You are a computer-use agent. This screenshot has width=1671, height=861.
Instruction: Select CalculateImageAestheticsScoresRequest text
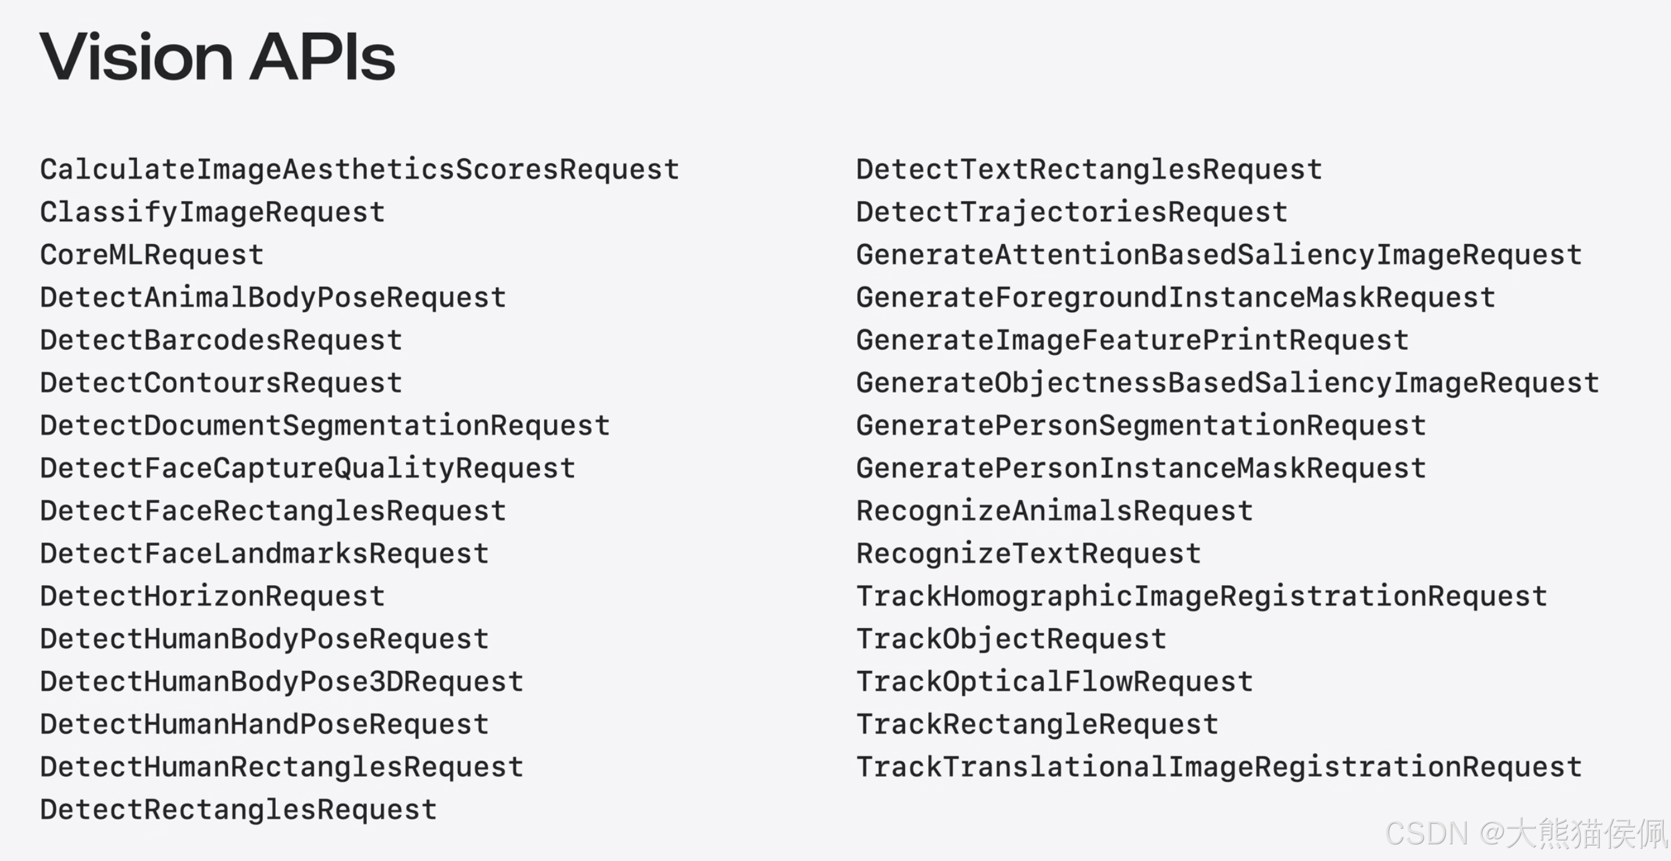coord(359,170)
